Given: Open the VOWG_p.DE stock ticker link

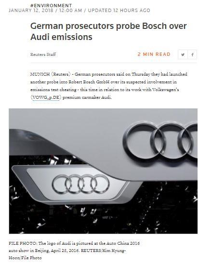Looking at the screenshot, I should click(x=46, y=97).
